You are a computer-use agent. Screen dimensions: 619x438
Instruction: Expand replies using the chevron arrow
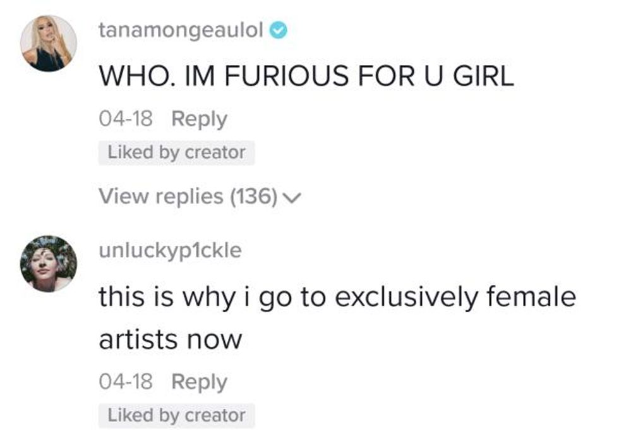(x=291, y=198)
